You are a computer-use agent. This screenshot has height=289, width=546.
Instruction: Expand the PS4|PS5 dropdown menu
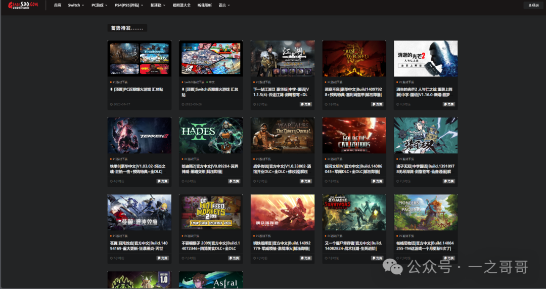(x=129, y=5)
